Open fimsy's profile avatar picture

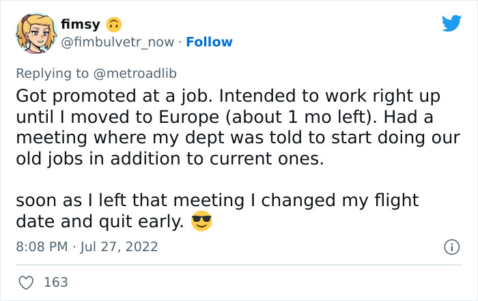point(33,33)
